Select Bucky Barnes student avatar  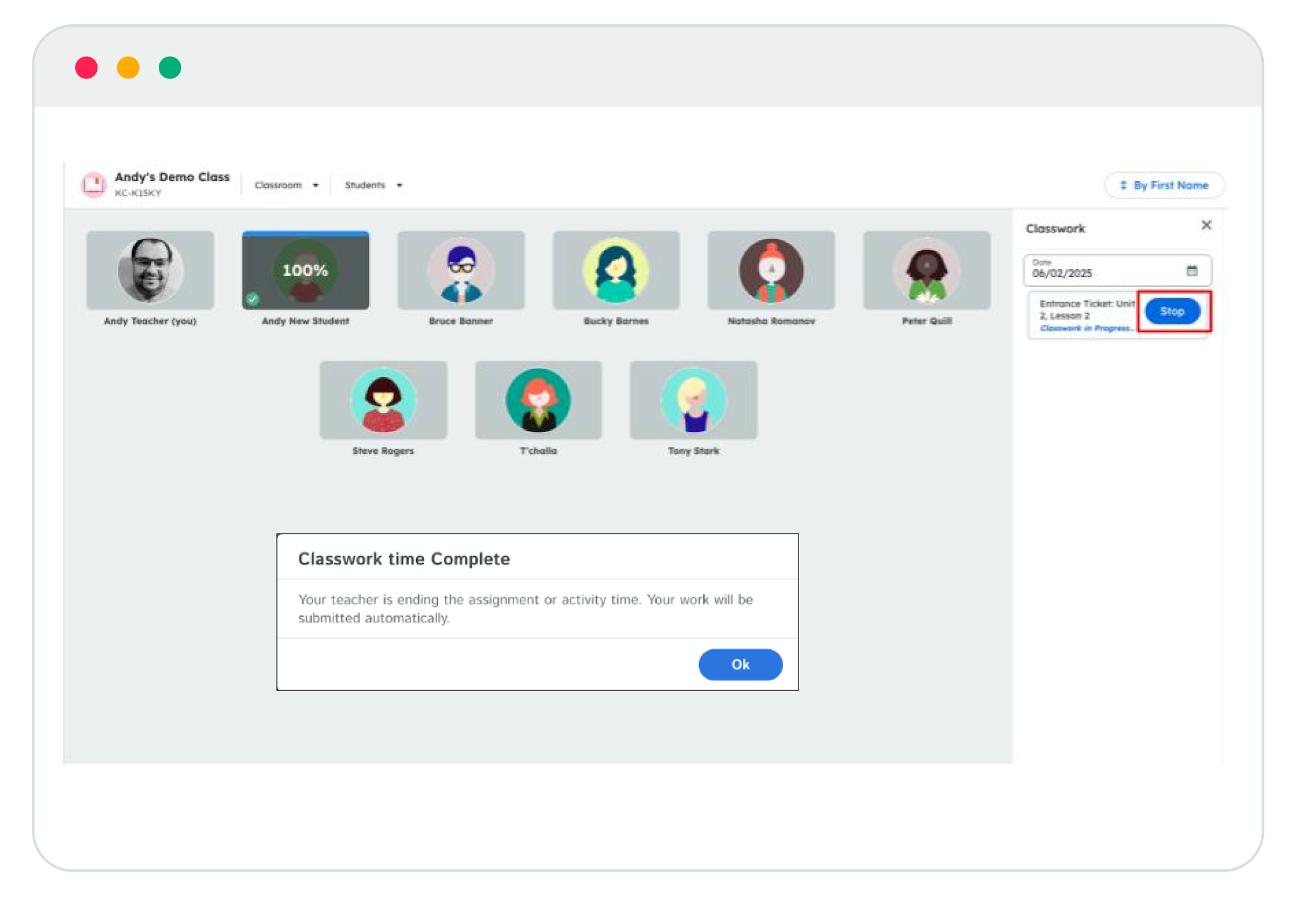(615, 271)
